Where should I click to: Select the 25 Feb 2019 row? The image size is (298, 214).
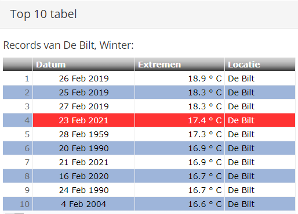(x=149, y=92)
